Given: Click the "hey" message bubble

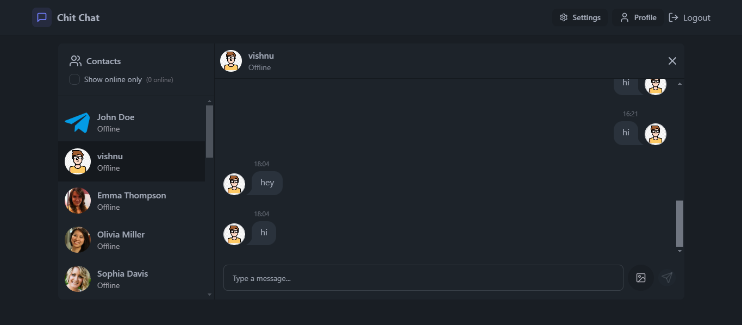Looking at the screenshot, I should [x=267, y=183].
